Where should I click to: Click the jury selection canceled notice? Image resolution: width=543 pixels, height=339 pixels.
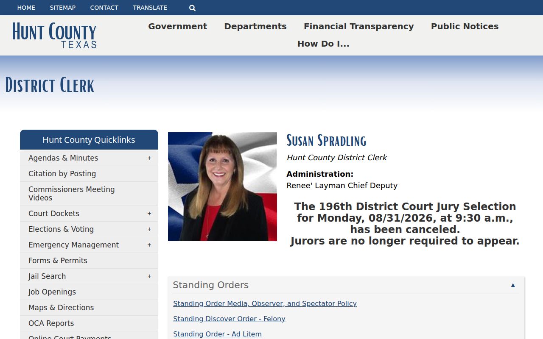pos(405,224)
